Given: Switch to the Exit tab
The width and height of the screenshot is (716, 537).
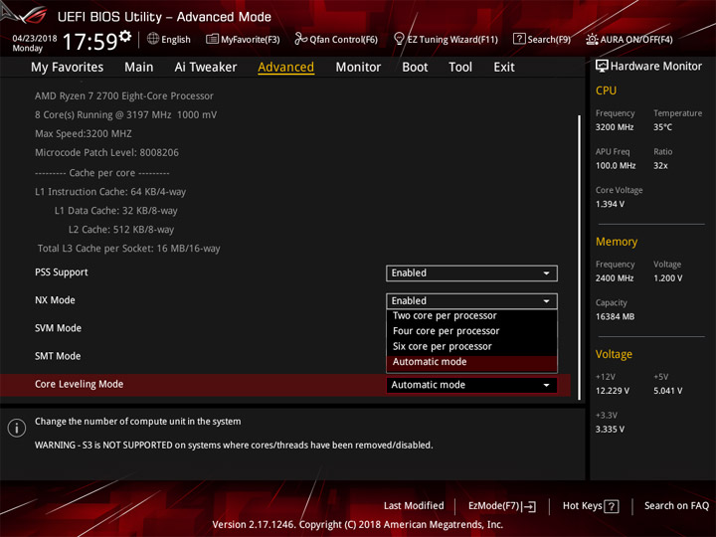Looking at the screenshot, I should [x=503, y=68].
